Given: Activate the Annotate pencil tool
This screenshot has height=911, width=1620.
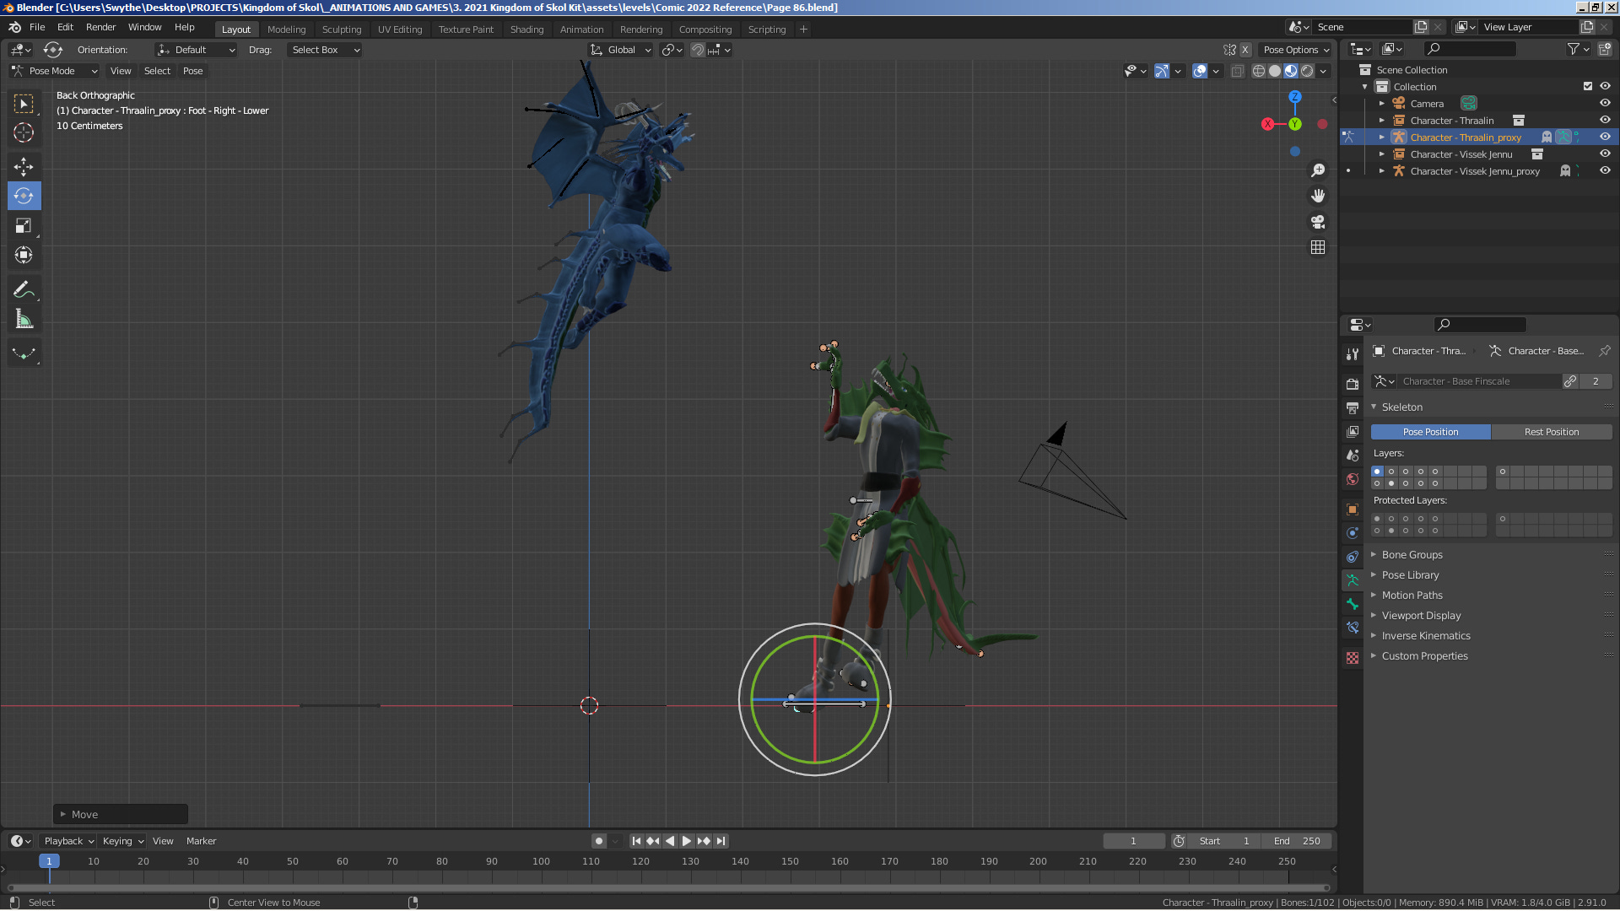Looking at the screenshot, I should pos(24,290).
